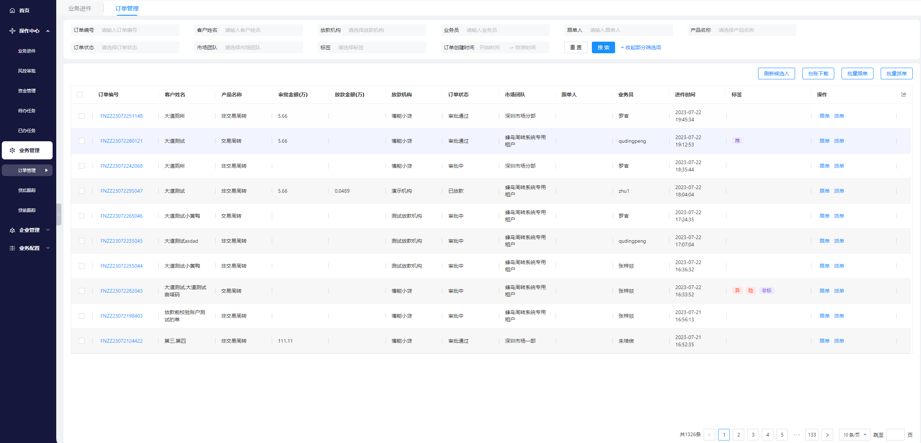Viewport: 921px width, 443px height.
Task: Click the 刷新候选人 button
Action: point(777,74)
